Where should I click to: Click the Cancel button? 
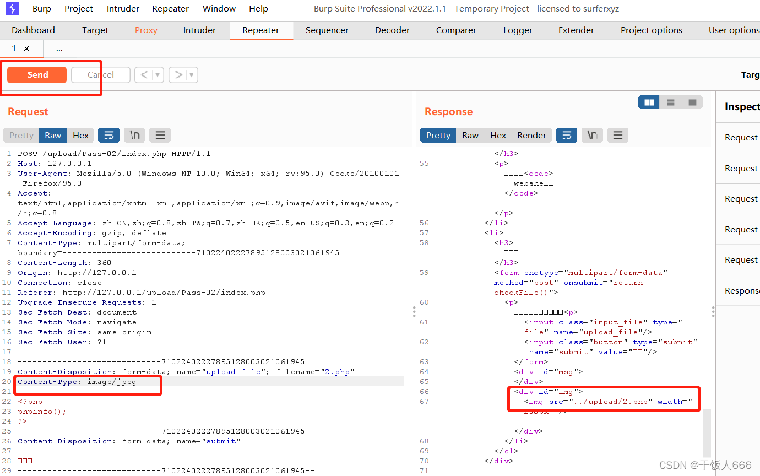(x=101, y=75)
